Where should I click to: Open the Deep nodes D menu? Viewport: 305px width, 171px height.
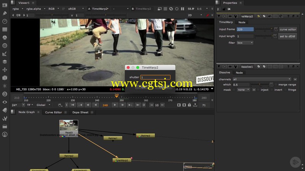coord(5,94)
